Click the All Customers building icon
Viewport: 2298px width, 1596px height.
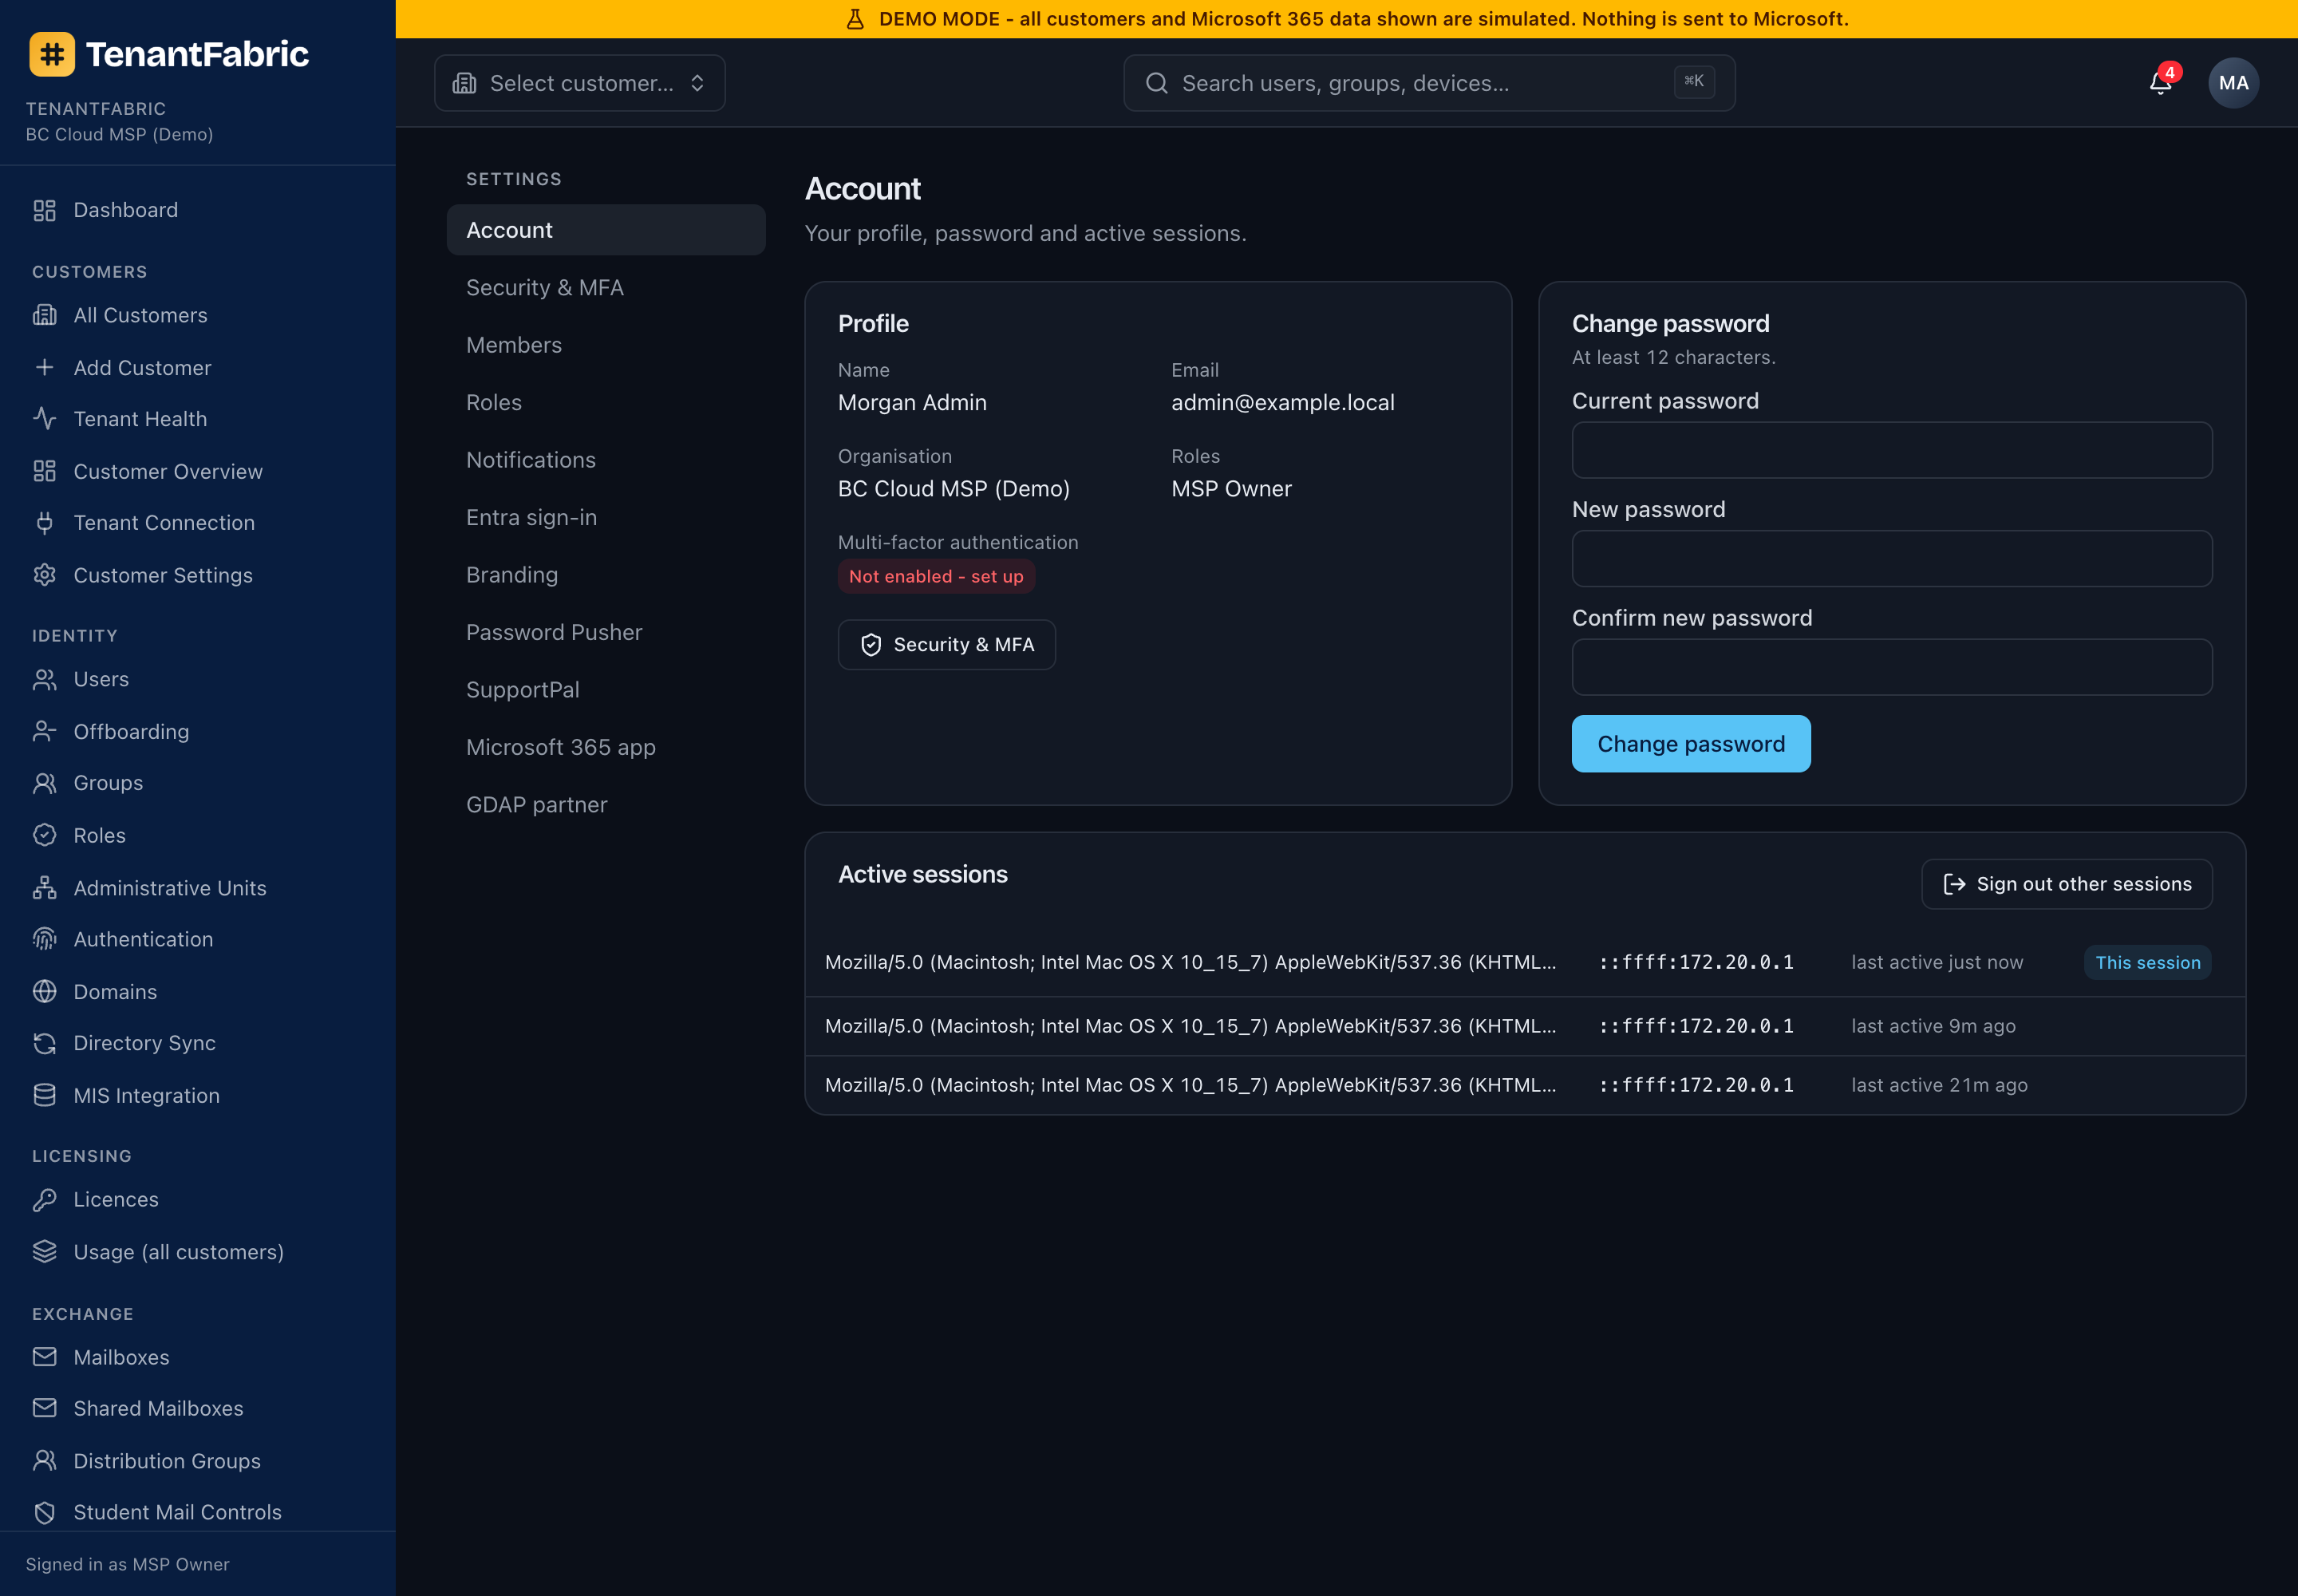(45, 315)
